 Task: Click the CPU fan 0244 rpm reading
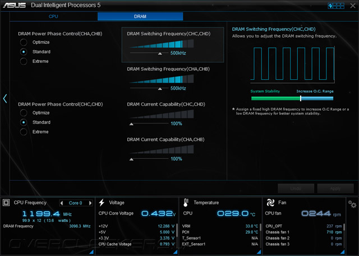(x=321, y=213)
